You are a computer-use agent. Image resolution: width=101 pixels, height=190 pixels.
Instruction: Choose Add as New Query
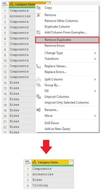(x=57, y=129)
